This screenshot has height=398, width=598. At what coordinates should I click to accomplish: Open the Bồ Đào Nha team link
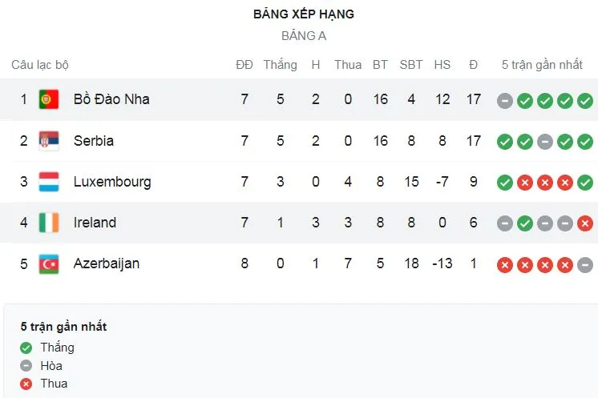tap(111, 99)
